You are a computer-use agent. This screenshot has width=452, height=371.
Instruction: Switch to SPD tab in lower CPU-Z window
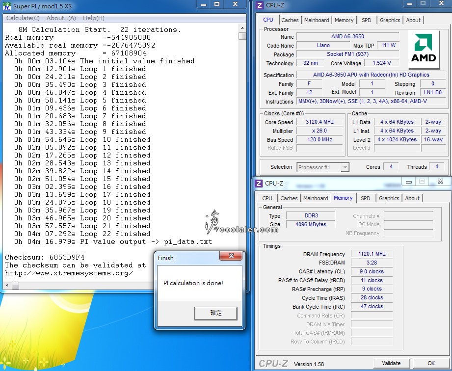coord(365,198)
